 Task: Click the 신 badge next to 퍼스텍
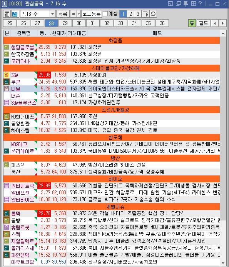click(7, 165)
